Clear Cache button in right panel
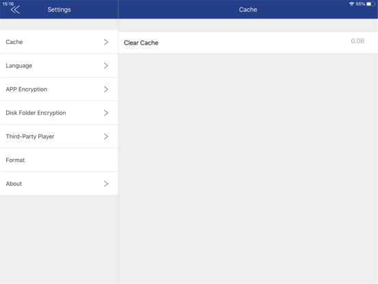 248,43
